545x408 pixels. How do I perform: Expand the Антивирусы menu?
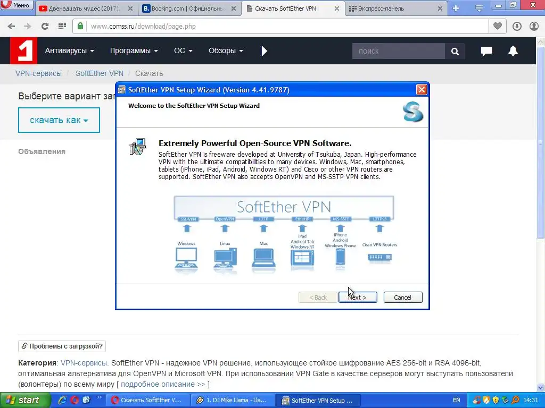pos(70,50)
